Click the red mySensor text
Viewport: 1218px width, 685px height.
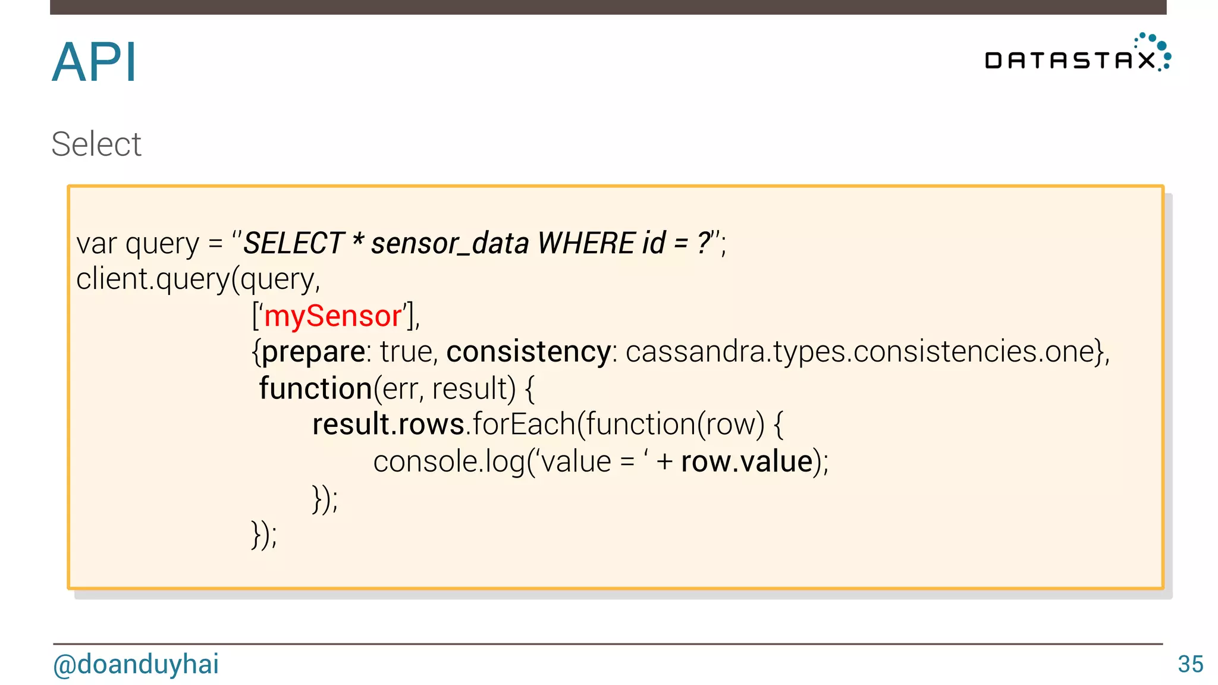333,316
